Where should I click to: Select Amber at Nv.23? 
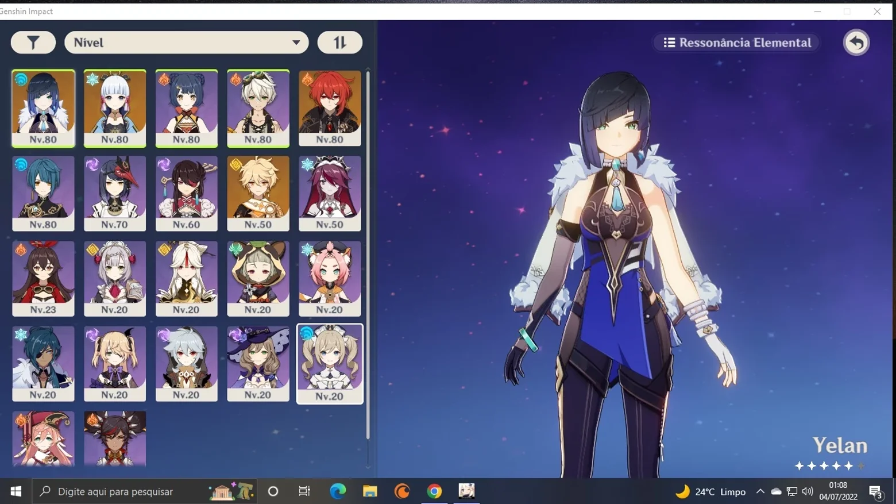pyautogui.click(x=43, y=278)
